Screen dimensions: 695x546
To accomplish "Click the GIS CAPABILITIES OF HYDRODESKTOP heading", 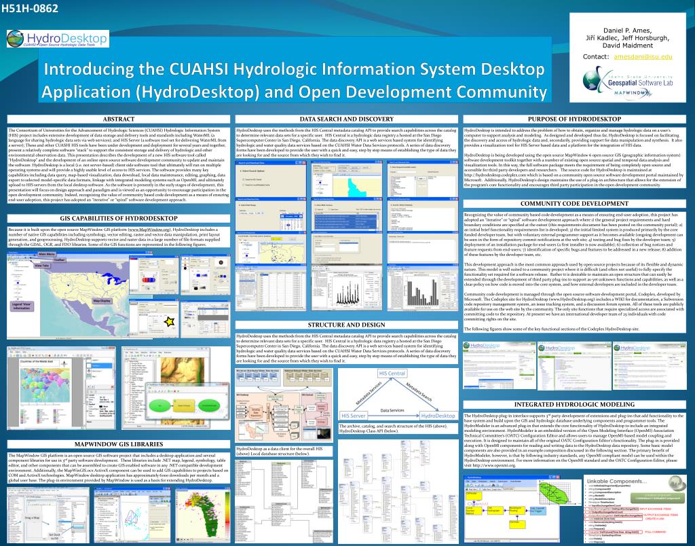I will [x=118, y=219].
